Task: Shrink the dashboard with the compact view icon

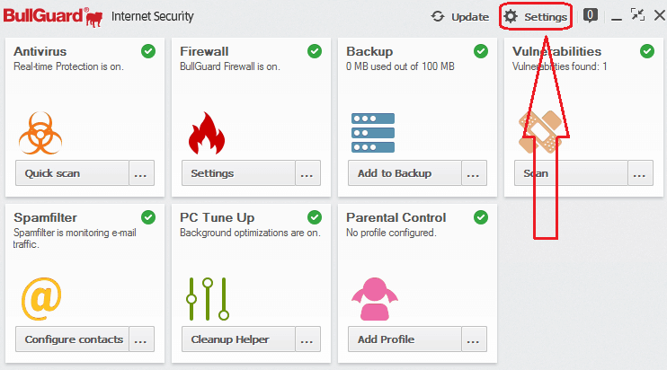Action: click(x=637, y=15)
